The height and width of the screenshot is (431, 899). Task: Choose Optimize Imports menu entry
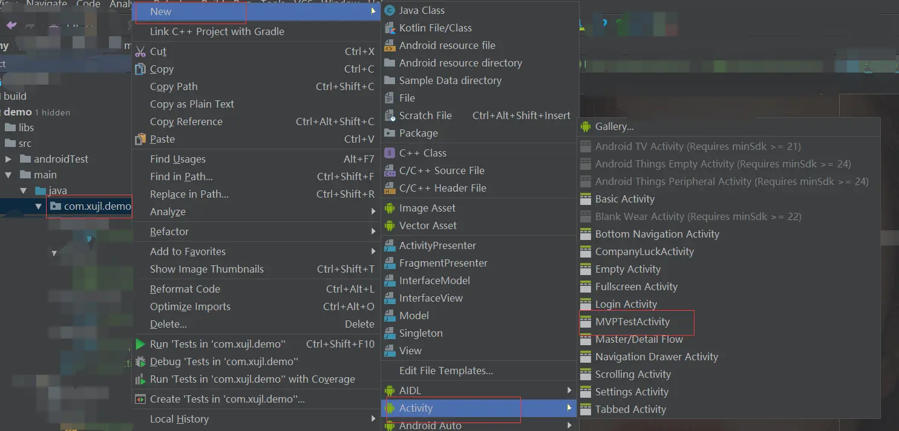point(257,306)
